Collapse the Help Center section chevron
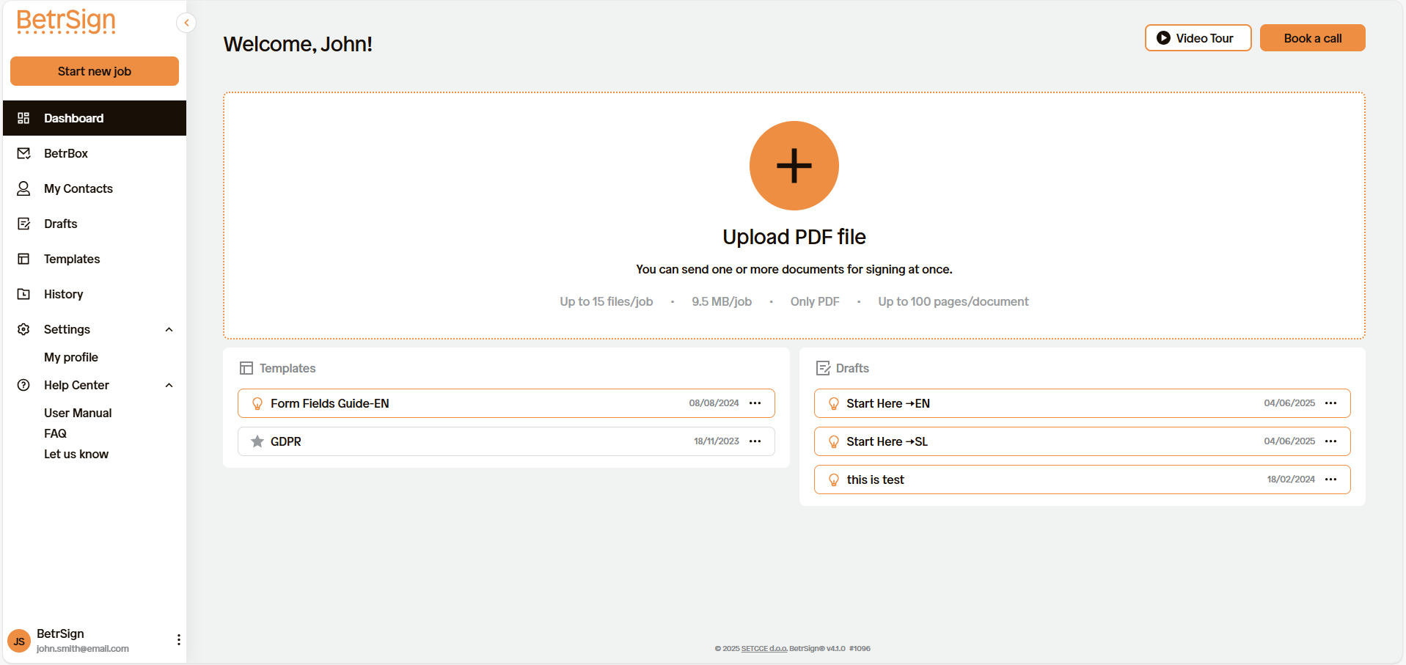Image resolution: width=1406 pixels, height=665 pixels. [169, 385]
